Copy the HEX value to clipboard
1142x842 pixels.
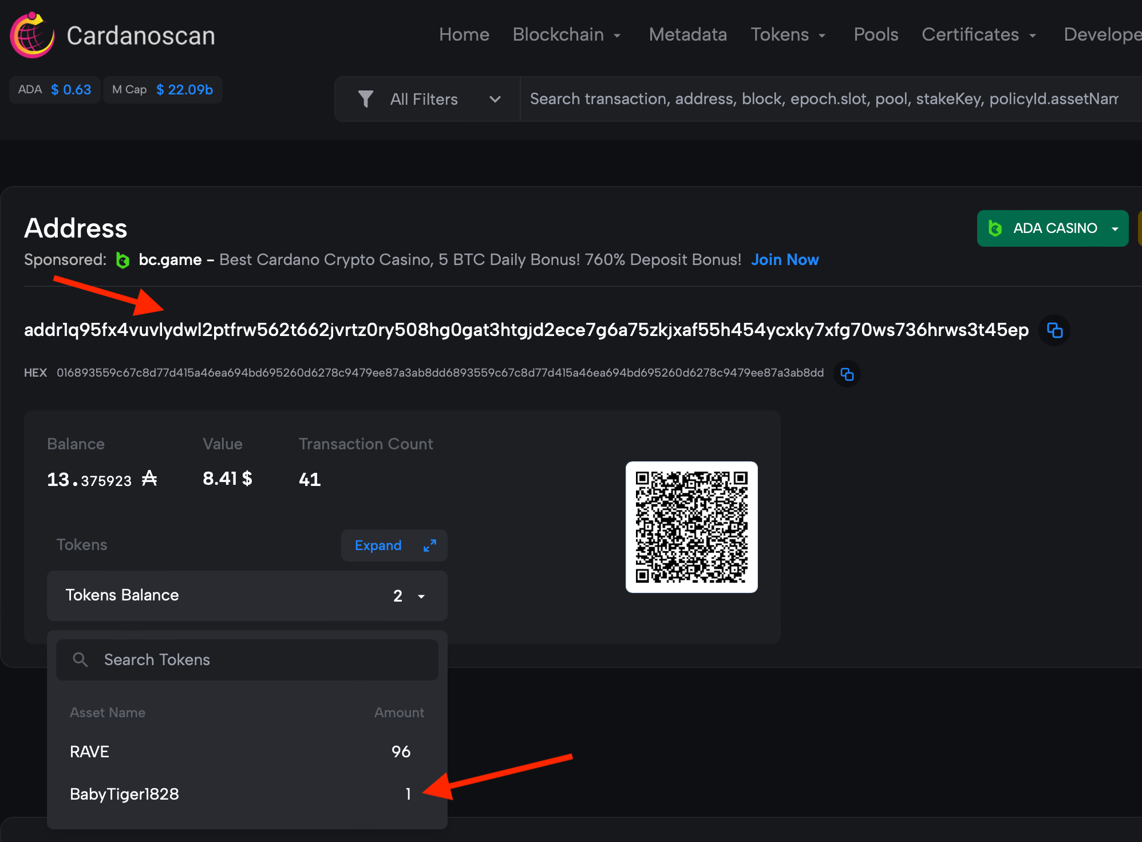click(847, 374)
